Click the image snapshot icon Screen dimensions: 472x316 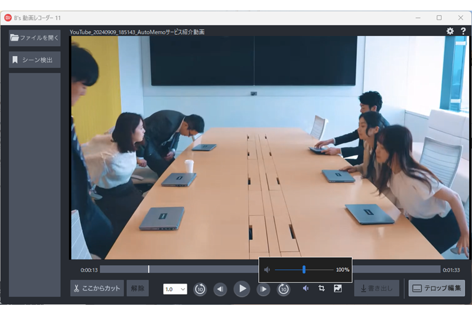338,288
